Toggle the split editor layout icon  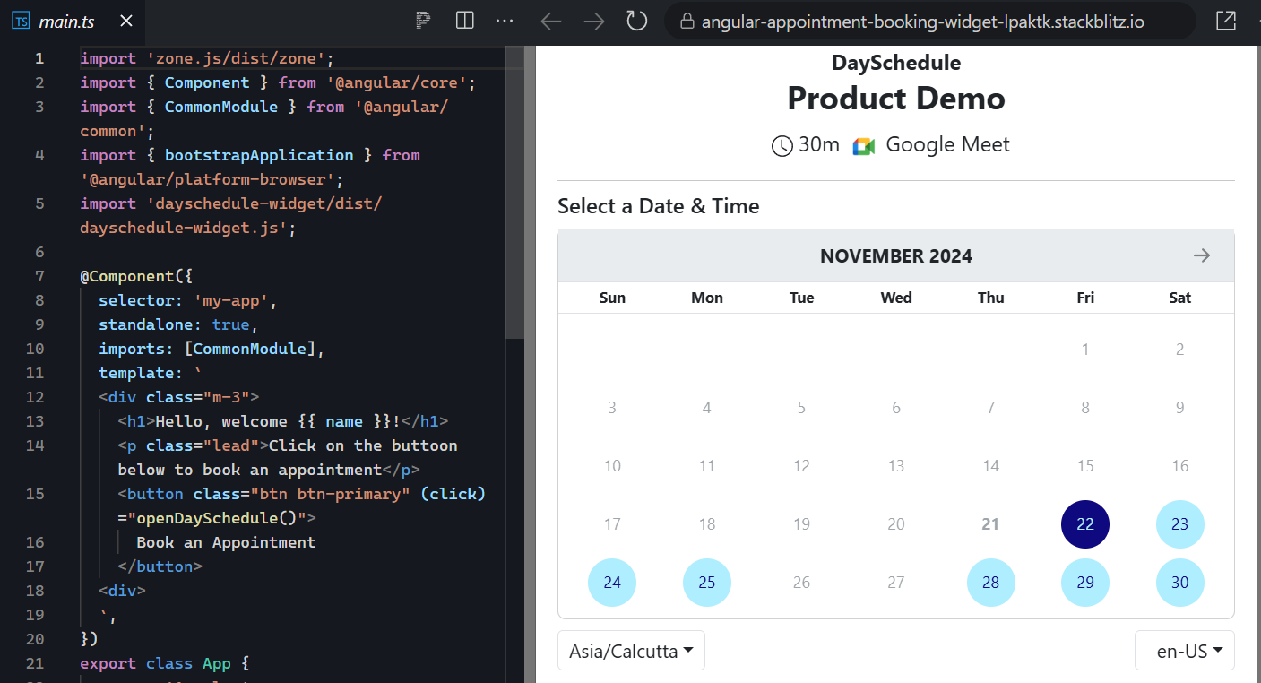pos(464,20)
